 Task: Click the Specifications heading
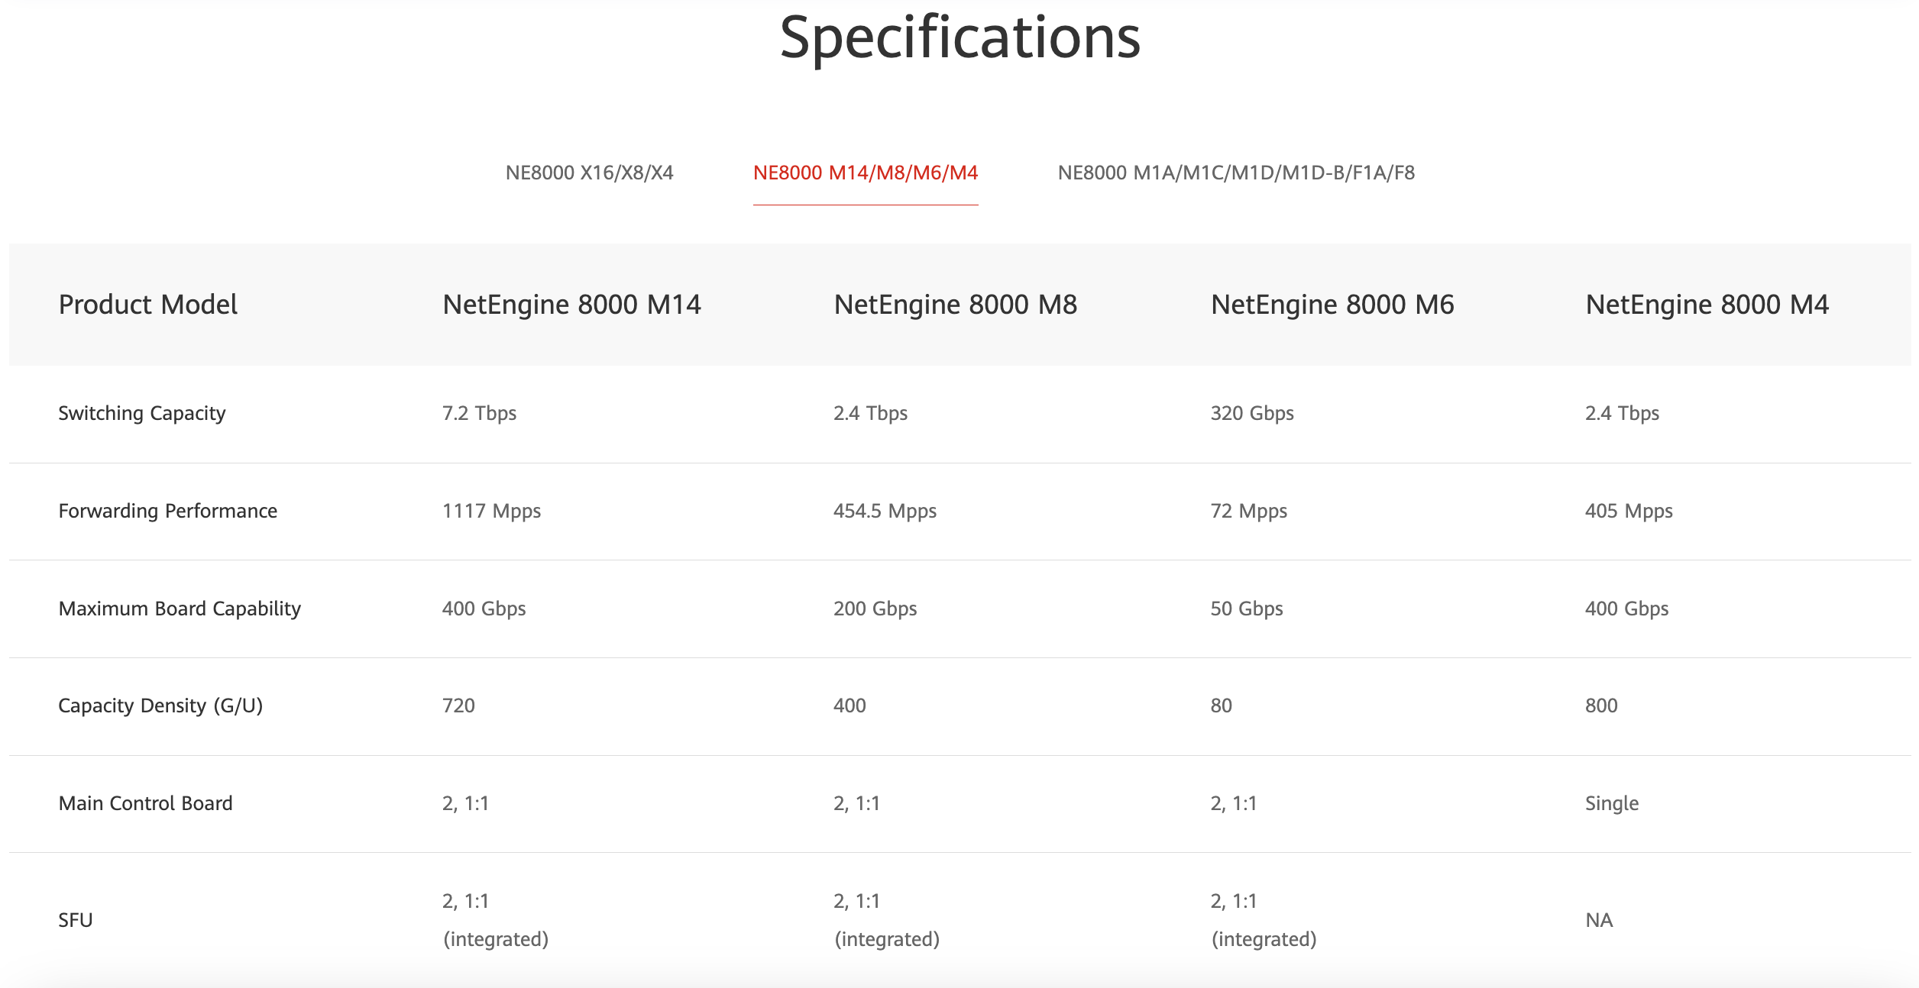point(959,37)
